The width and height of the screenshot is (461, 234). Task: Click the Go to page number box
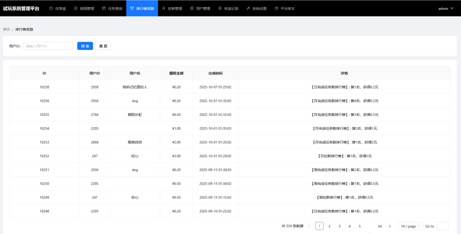pyautogui.click(x=442, y=226)
